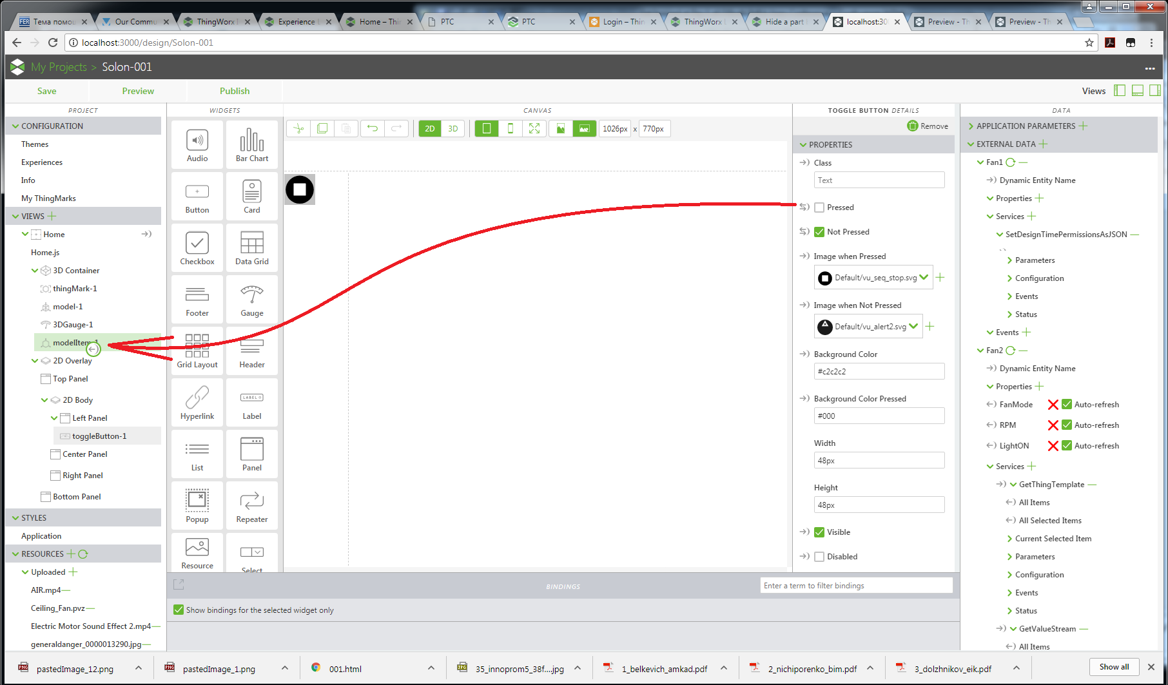This screenshot has height=685, width=1168.
Task: Switch canvas to 2D mode
Action: (430, 129)
